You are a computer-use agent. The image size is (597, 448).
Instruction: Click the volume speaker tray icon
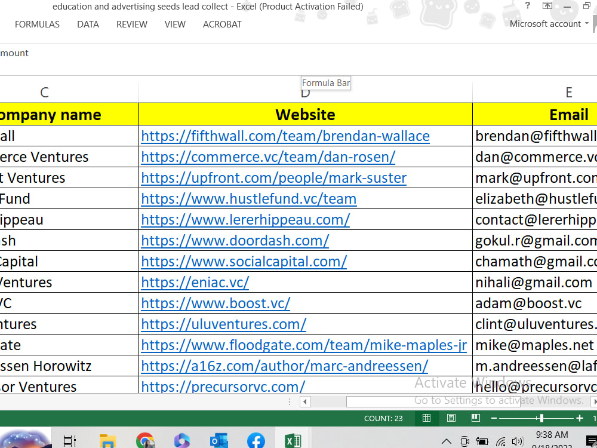pyautogui.click(x=517, y=441)
